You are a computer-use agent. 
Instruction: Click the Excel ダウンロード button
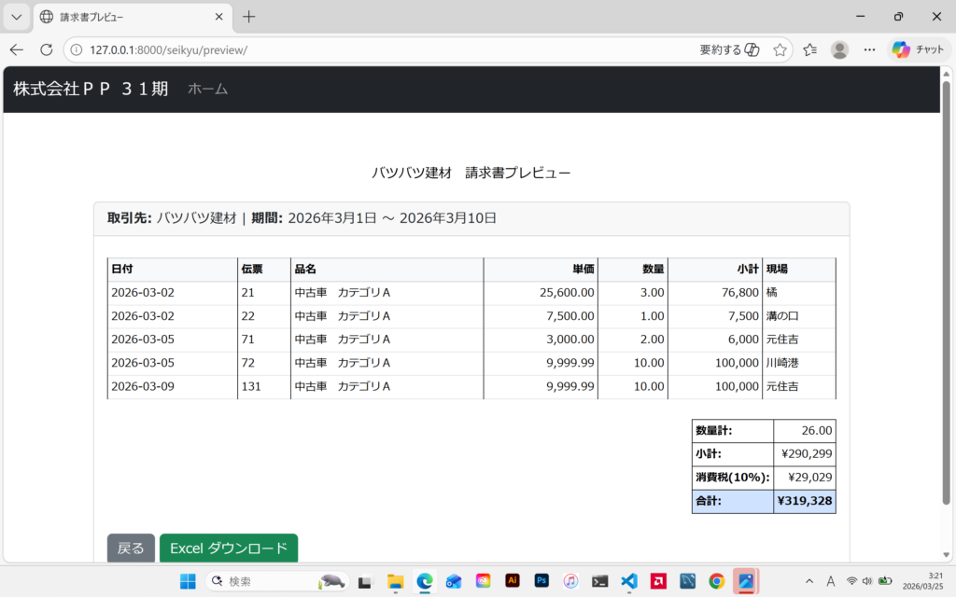click(229, 548)
